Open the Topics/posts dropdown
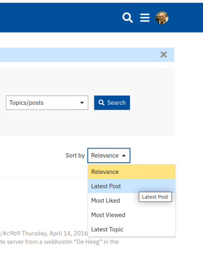203x265 pixels. 47,103
